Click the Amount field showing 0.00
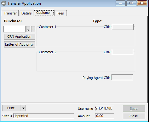 (x=105, y=116)
